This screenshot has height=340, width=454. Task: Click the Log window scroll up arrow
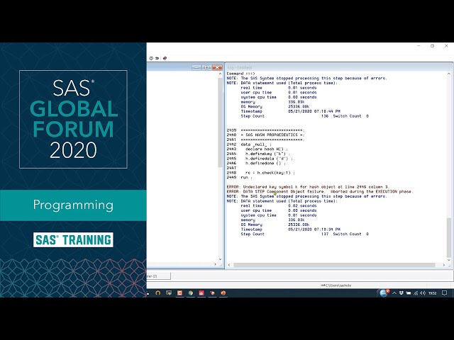(x=449, y=74)
